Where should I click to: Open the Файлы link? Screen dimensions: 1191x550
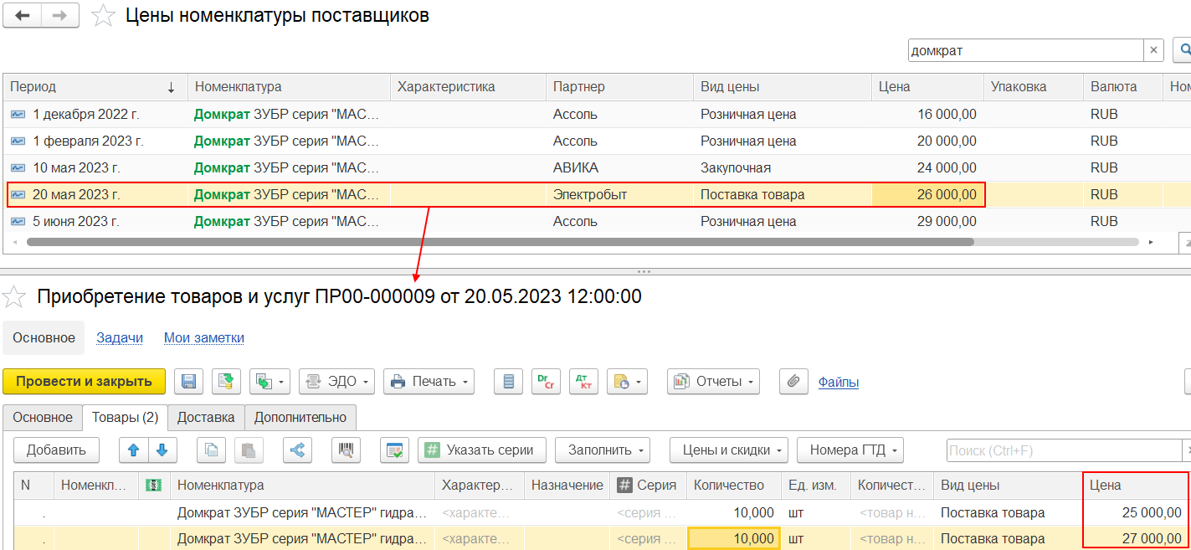(x=838, y=383)
